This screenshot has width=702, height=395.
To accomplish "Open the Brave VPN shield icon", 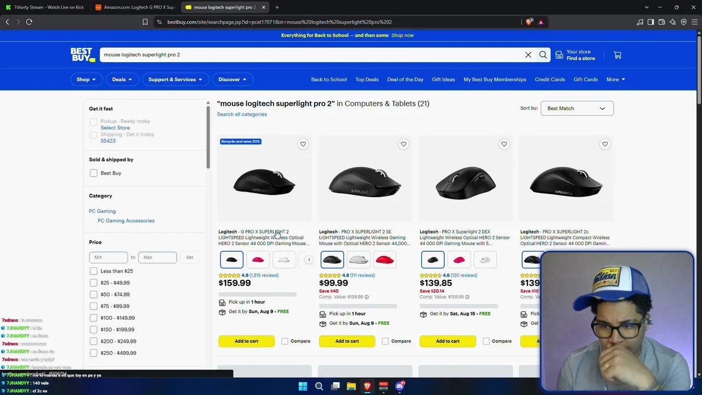I will coord(684,22).
